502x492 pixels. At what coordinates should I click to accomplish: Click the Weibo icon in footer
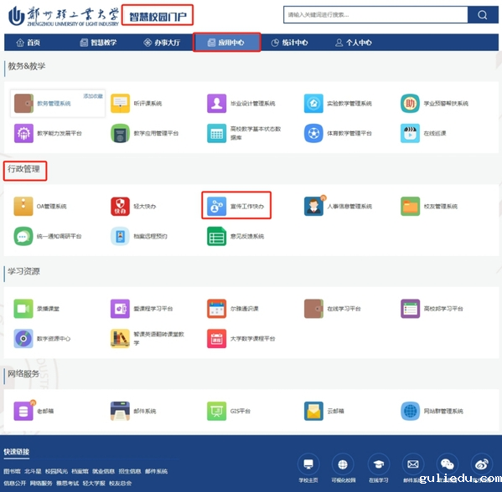(x=482, y=464)
